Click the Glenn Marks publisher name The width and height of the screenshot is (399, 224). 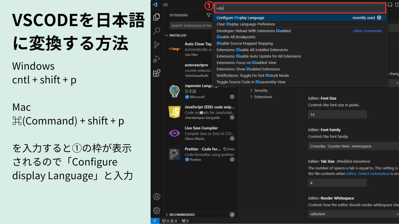pyautogui.click(x=195, y=138)
